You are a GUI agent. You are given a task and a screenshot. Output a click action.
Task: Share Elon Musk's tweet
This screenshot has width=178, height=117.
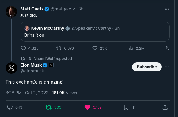pos(165,107)
